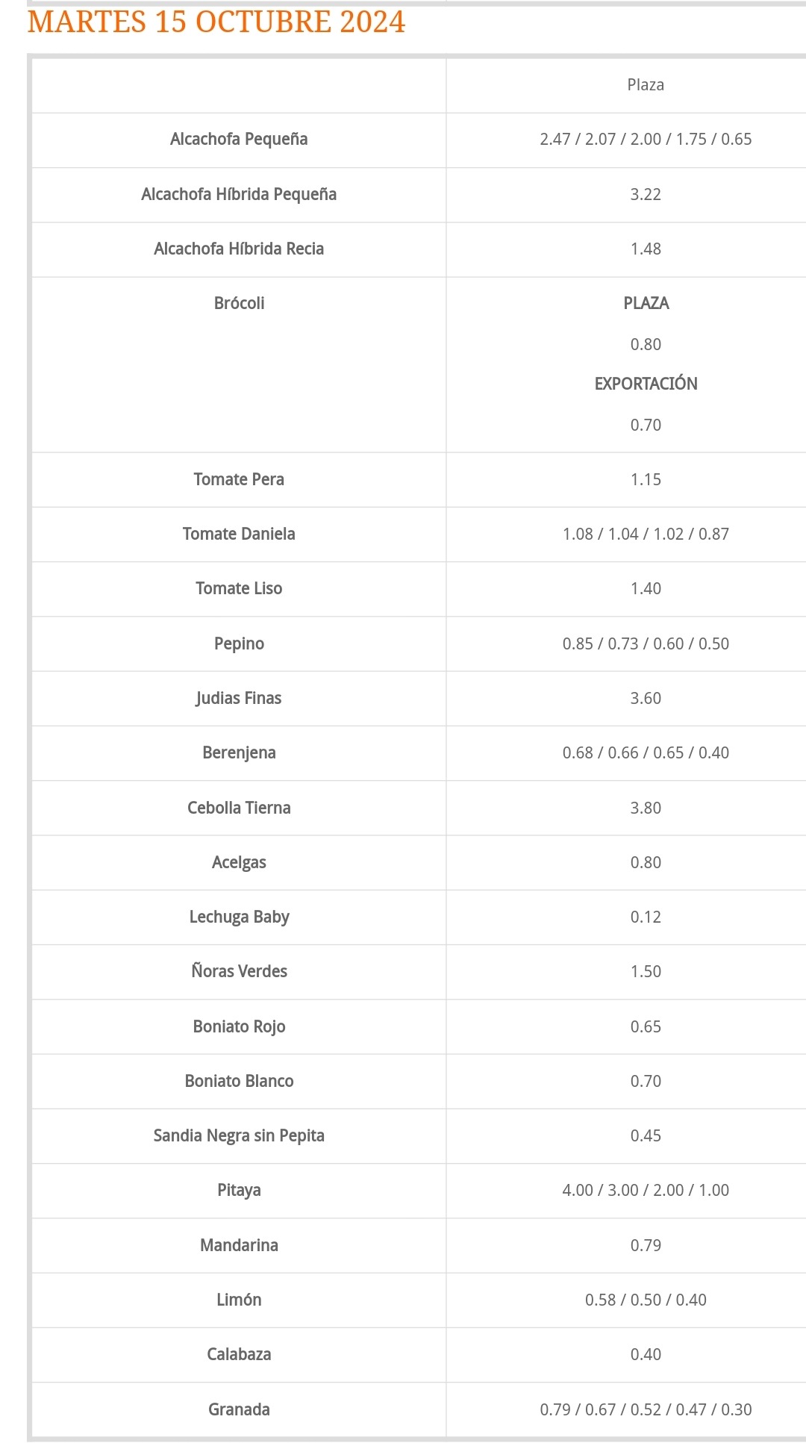Select the Alcachofa Pequeña row label
The height and width of the screenshot is (1443, 806).
239,140
